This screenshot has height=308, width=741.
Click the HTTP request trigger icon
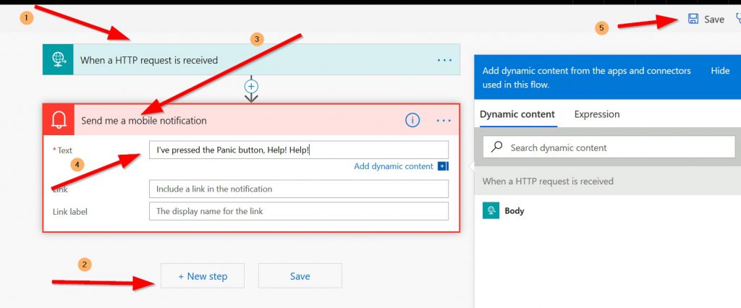[x=58, y=60]
